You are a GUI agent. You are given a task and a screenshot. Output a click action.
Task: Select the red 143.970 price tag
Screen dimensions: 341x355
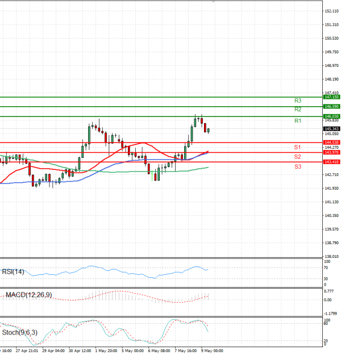331,152
